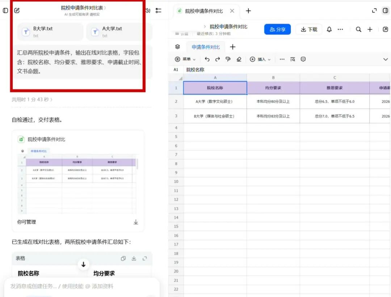Select the 均分要求 header cell
391x297 pixels.
coord(273,88)
